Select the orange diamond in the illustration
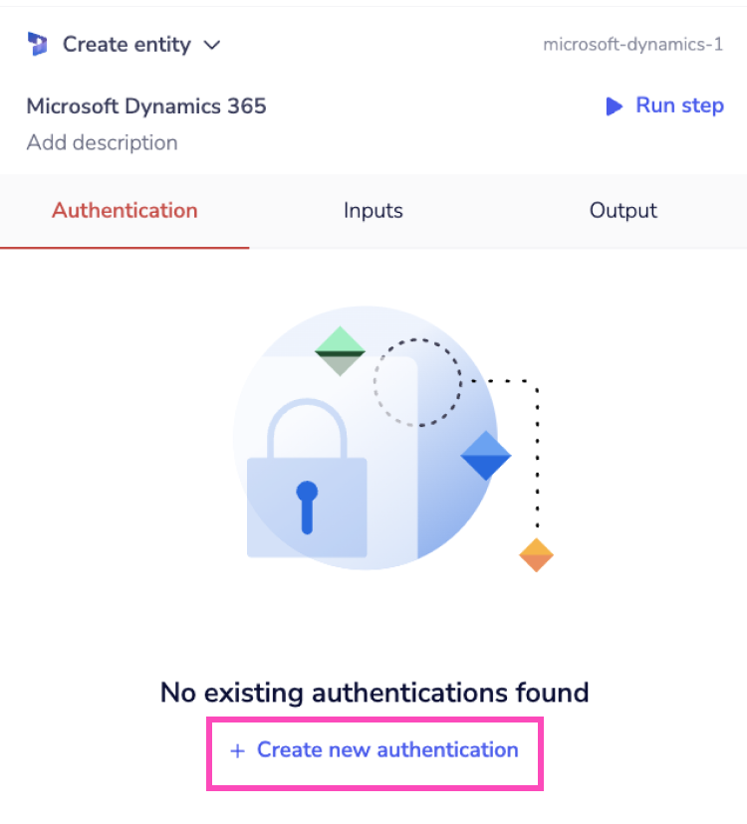The width and height of the screenshot is (747, 824). click(x=536, y=555)
